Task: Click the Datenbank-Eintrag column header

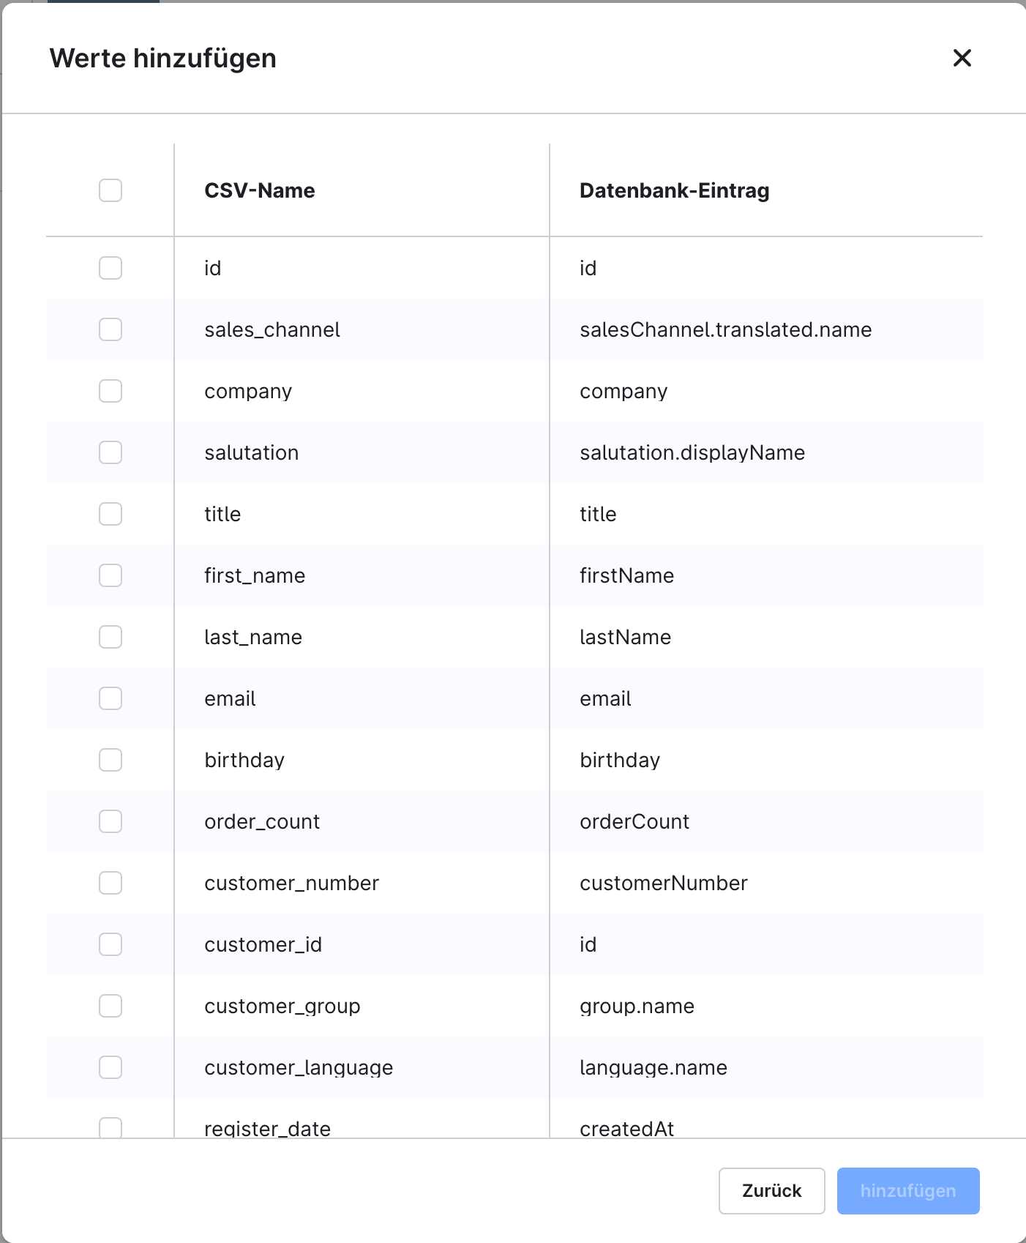Action: (674, 190)
